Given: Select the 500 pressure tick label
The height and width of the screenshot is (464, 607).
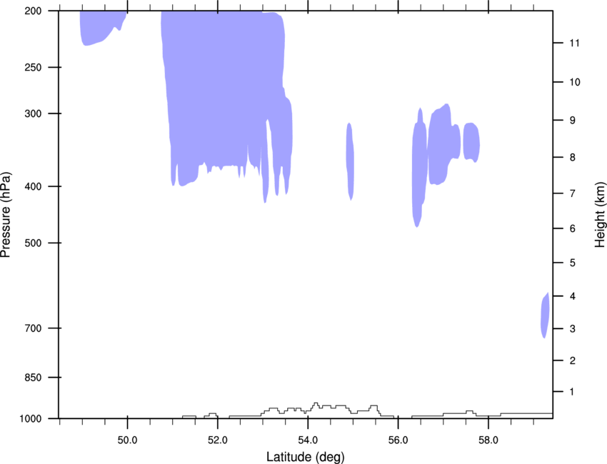Looking at the screenshot, I should pyautogui.click(x=33, y=243).
